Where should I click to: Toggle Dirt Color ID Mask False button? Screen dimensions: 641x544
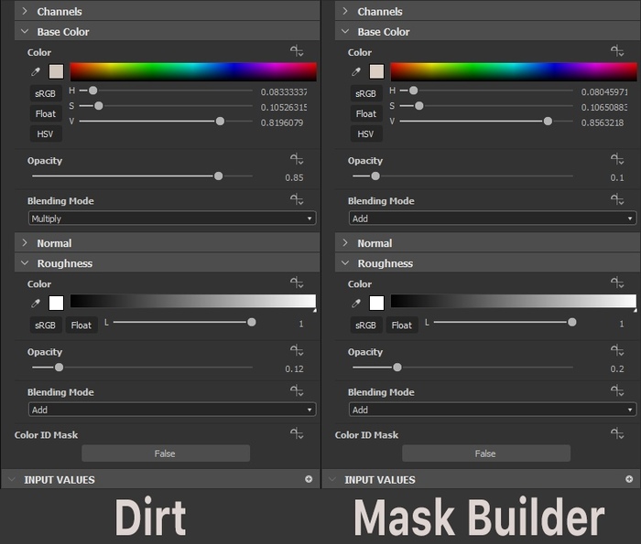point(165,453)
